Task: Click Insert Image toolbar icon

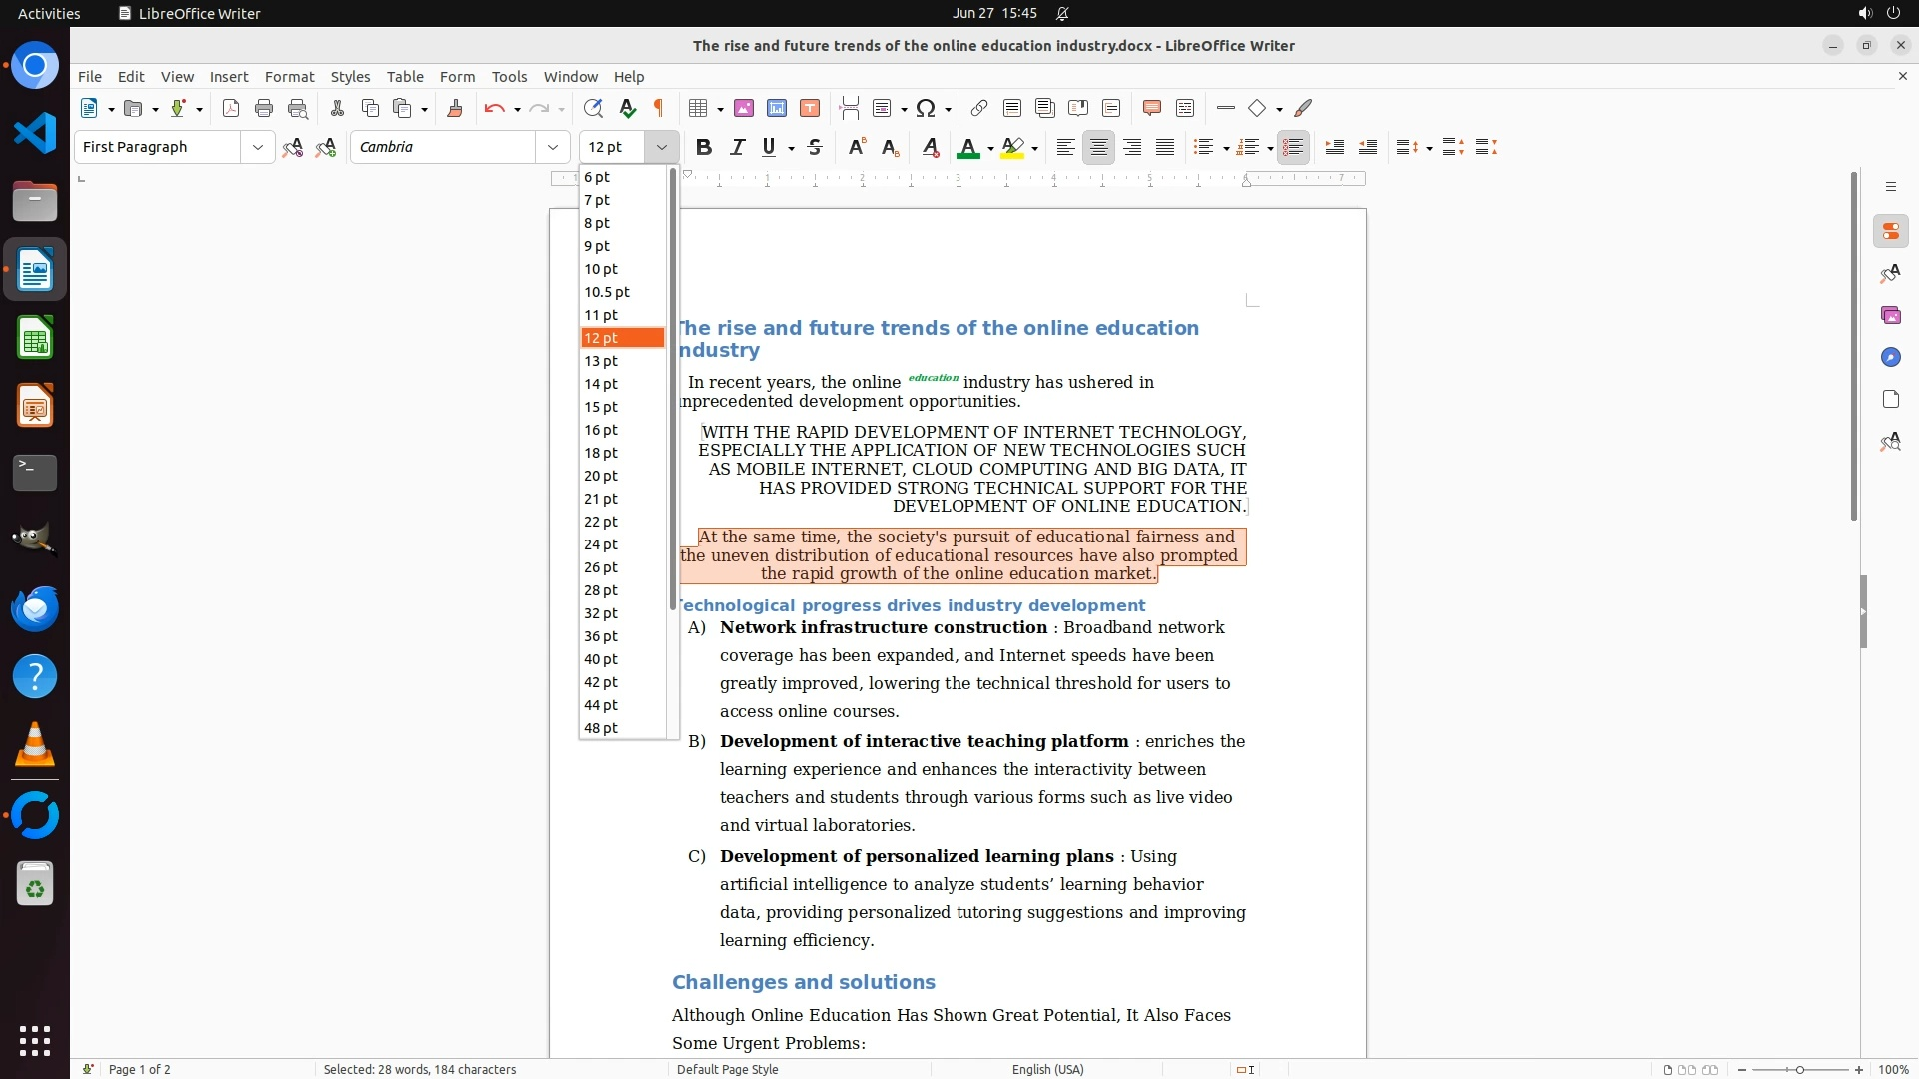Action: 743,108
